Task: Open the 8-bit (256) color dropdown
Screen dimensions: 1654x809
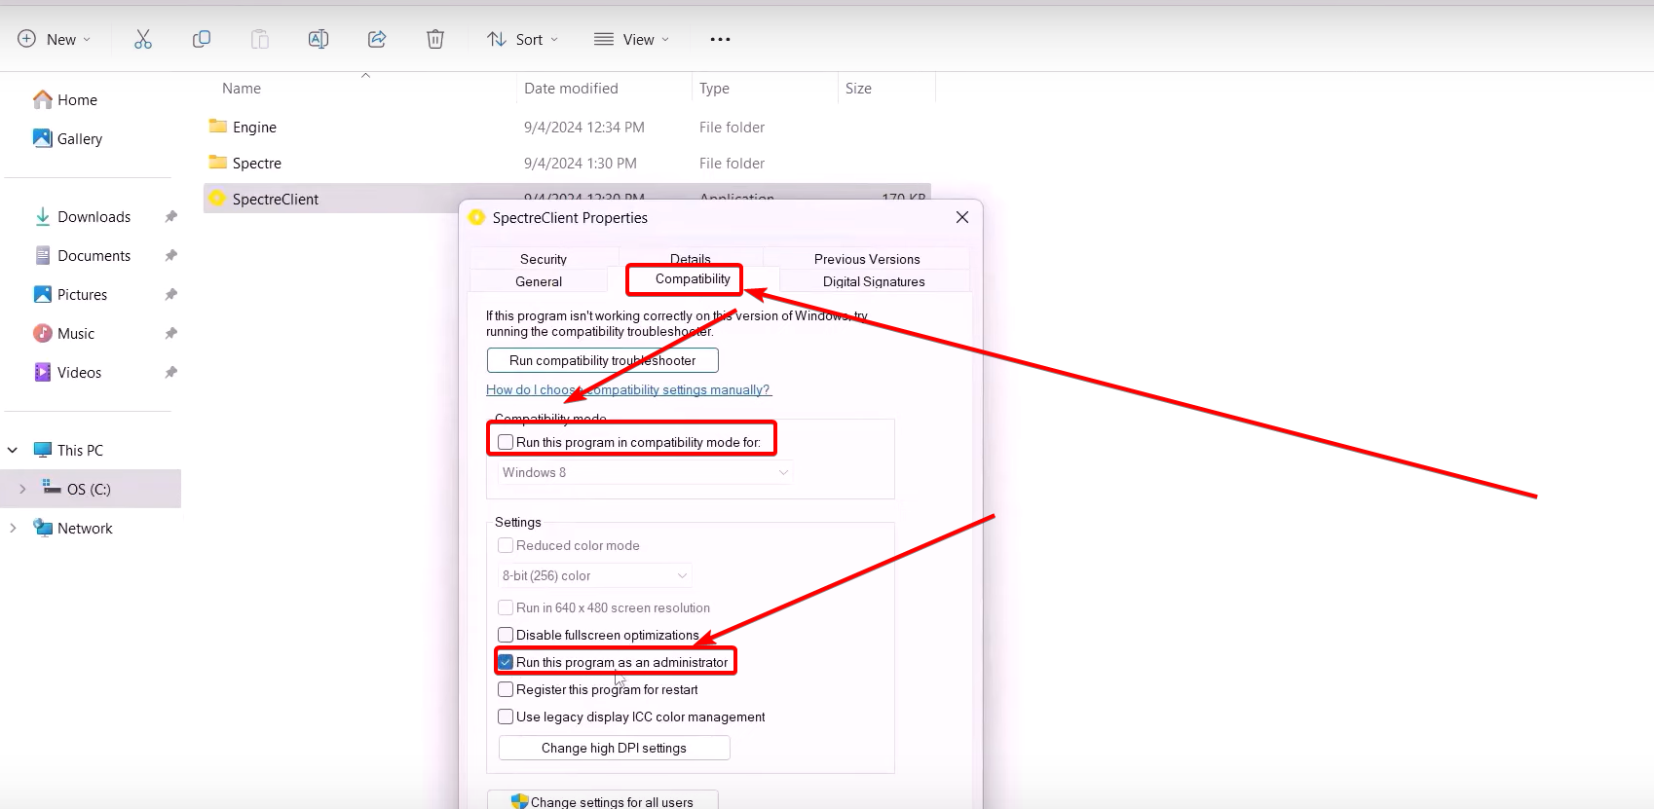Action: (x=595, y=575)
